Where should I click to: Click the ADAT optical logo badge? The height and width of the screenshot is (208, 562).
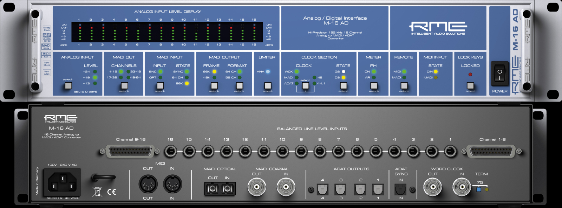pyautogui.click(x=47, y=38)
